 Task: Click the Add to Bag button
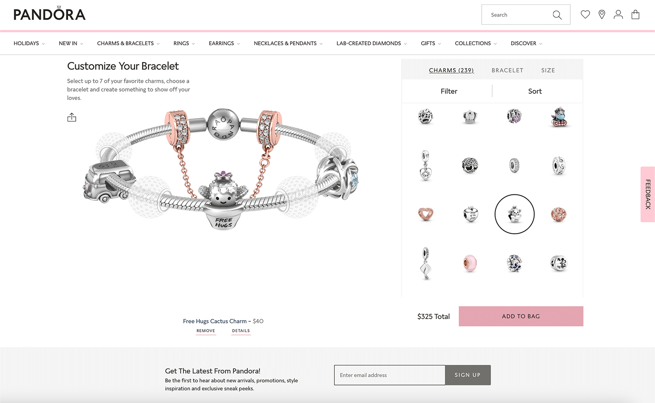click(521, 316)
